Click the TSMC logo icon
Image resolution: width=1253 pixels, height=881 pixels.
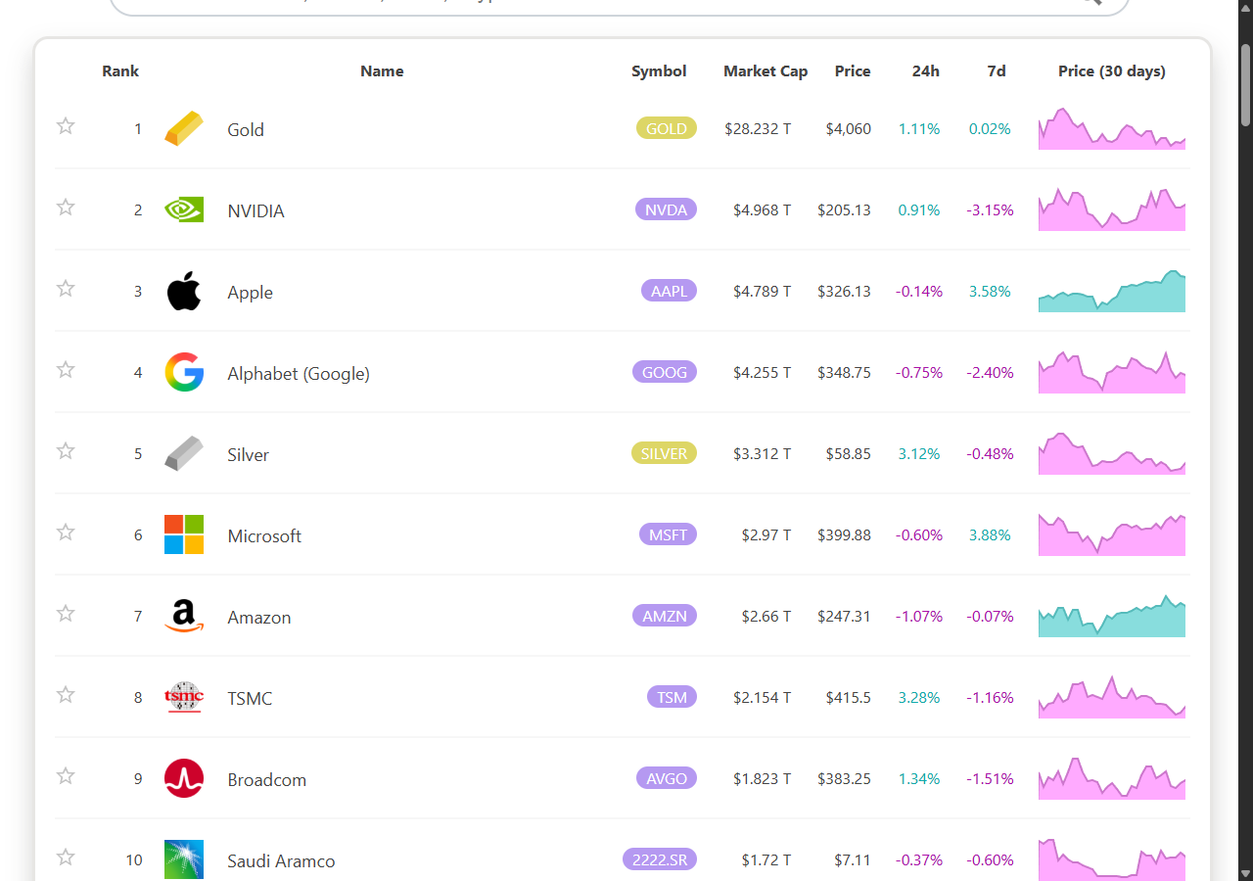[x=184, y=697]
